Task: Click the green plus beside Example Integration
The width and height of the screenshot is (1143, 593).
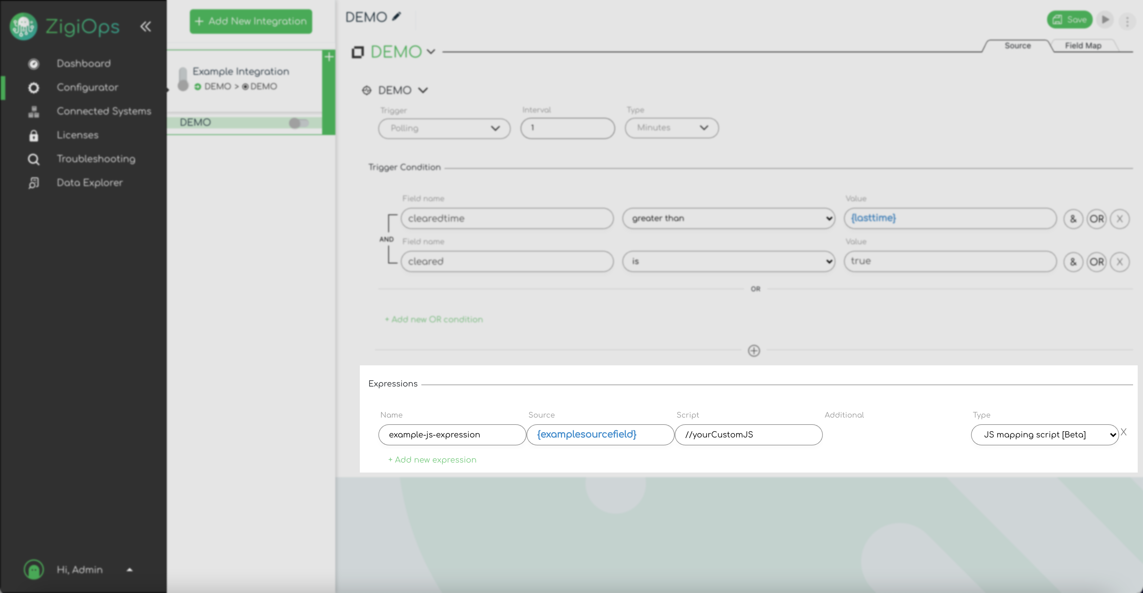Action: pos(329,57)
